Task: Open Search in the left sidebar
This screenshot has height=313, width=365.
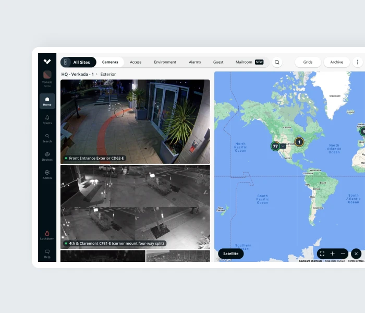Action: 47,138
